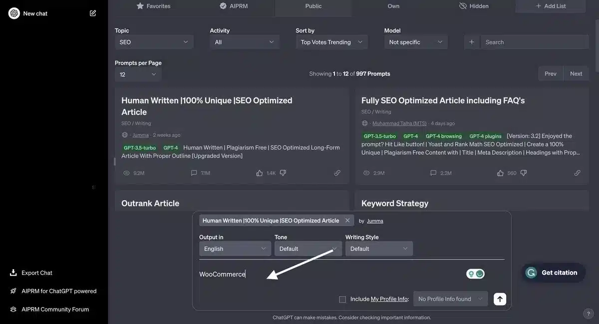Remove selected Human Written prompt with X
This screenshot has height=324, width=599.
click(347, 220)
